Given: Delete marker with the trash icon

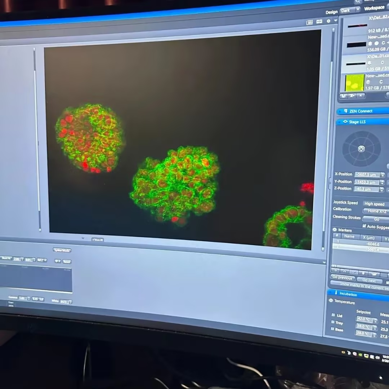Looking at the screenshot, I should (x=363, y=273).
